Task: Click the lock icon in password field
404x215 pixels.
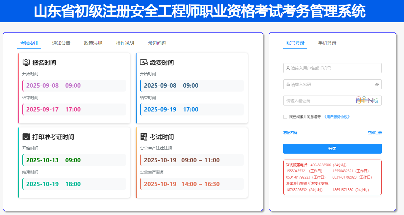Action: (288, 84)
